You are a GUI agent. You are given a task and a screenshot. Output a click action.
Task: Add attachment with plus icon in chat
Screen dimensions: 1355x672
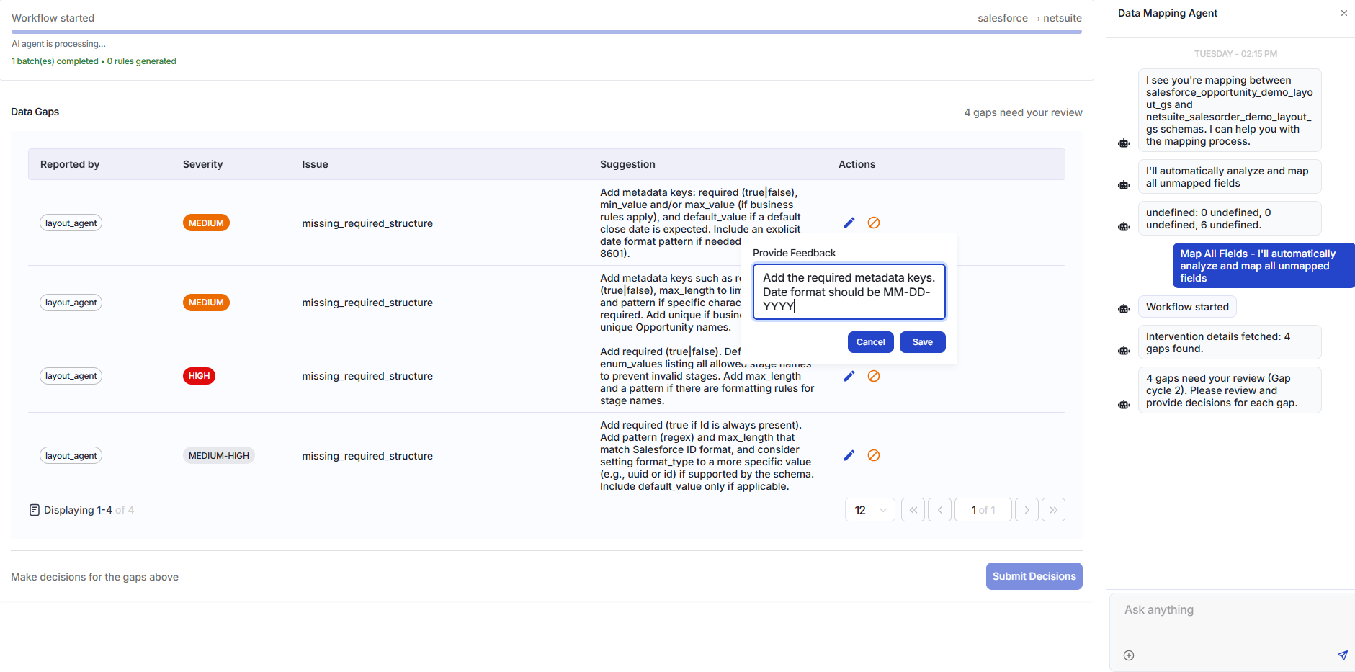[x=1129, y=655]
